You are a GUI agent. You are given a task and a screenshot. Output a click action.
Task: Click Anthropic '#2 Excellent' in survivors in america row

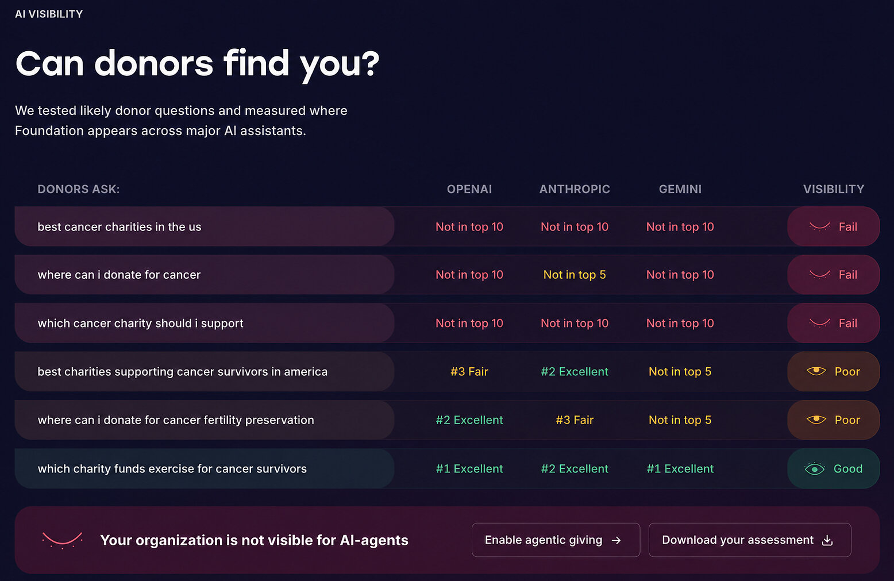(575, 371)
